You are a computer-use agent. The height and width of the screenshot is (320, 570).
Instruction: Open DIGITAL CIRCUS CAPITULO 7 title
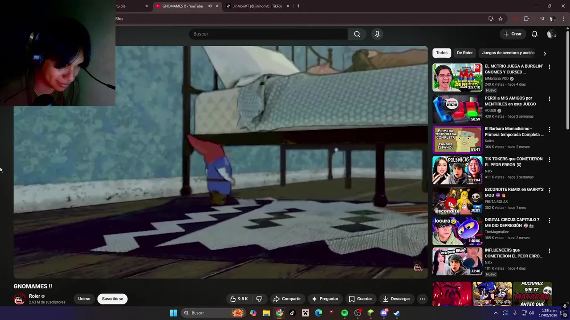click(512, 223)
